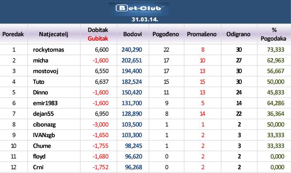The height and width of the screenshot is (173, 291).
Task: Click the Bodovi column header
Action: 132,34
